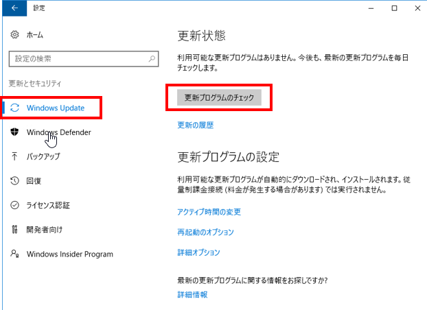Click the 設定 window title text

pos(39,8)
